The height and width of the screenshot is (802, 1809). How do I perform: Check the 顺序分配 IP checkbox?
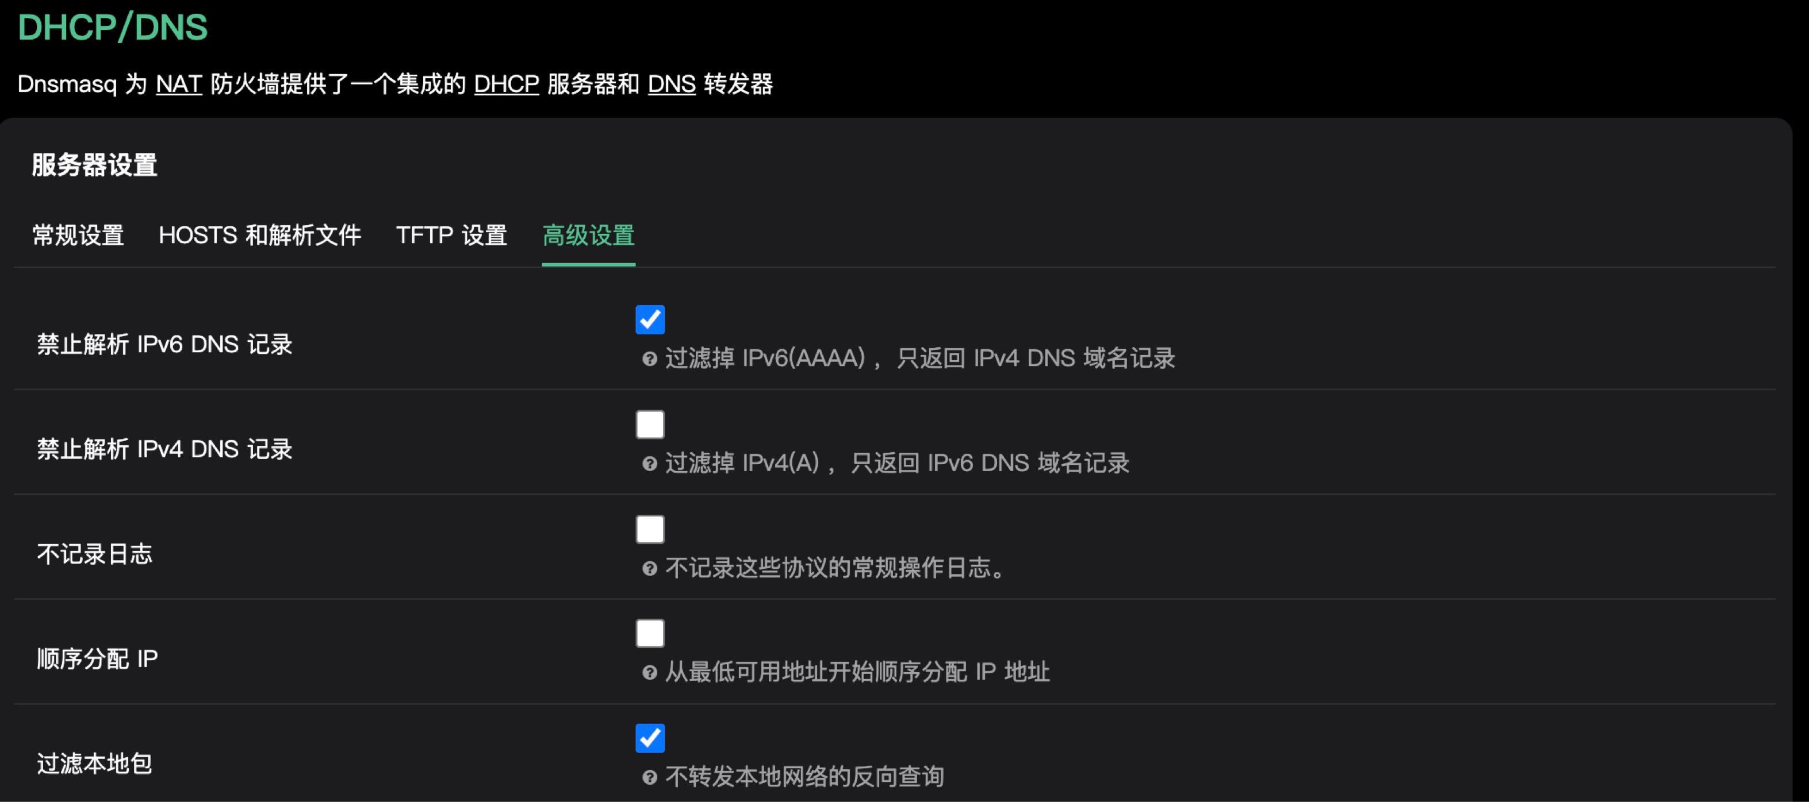pyautogui.click(x=650, y=634)
